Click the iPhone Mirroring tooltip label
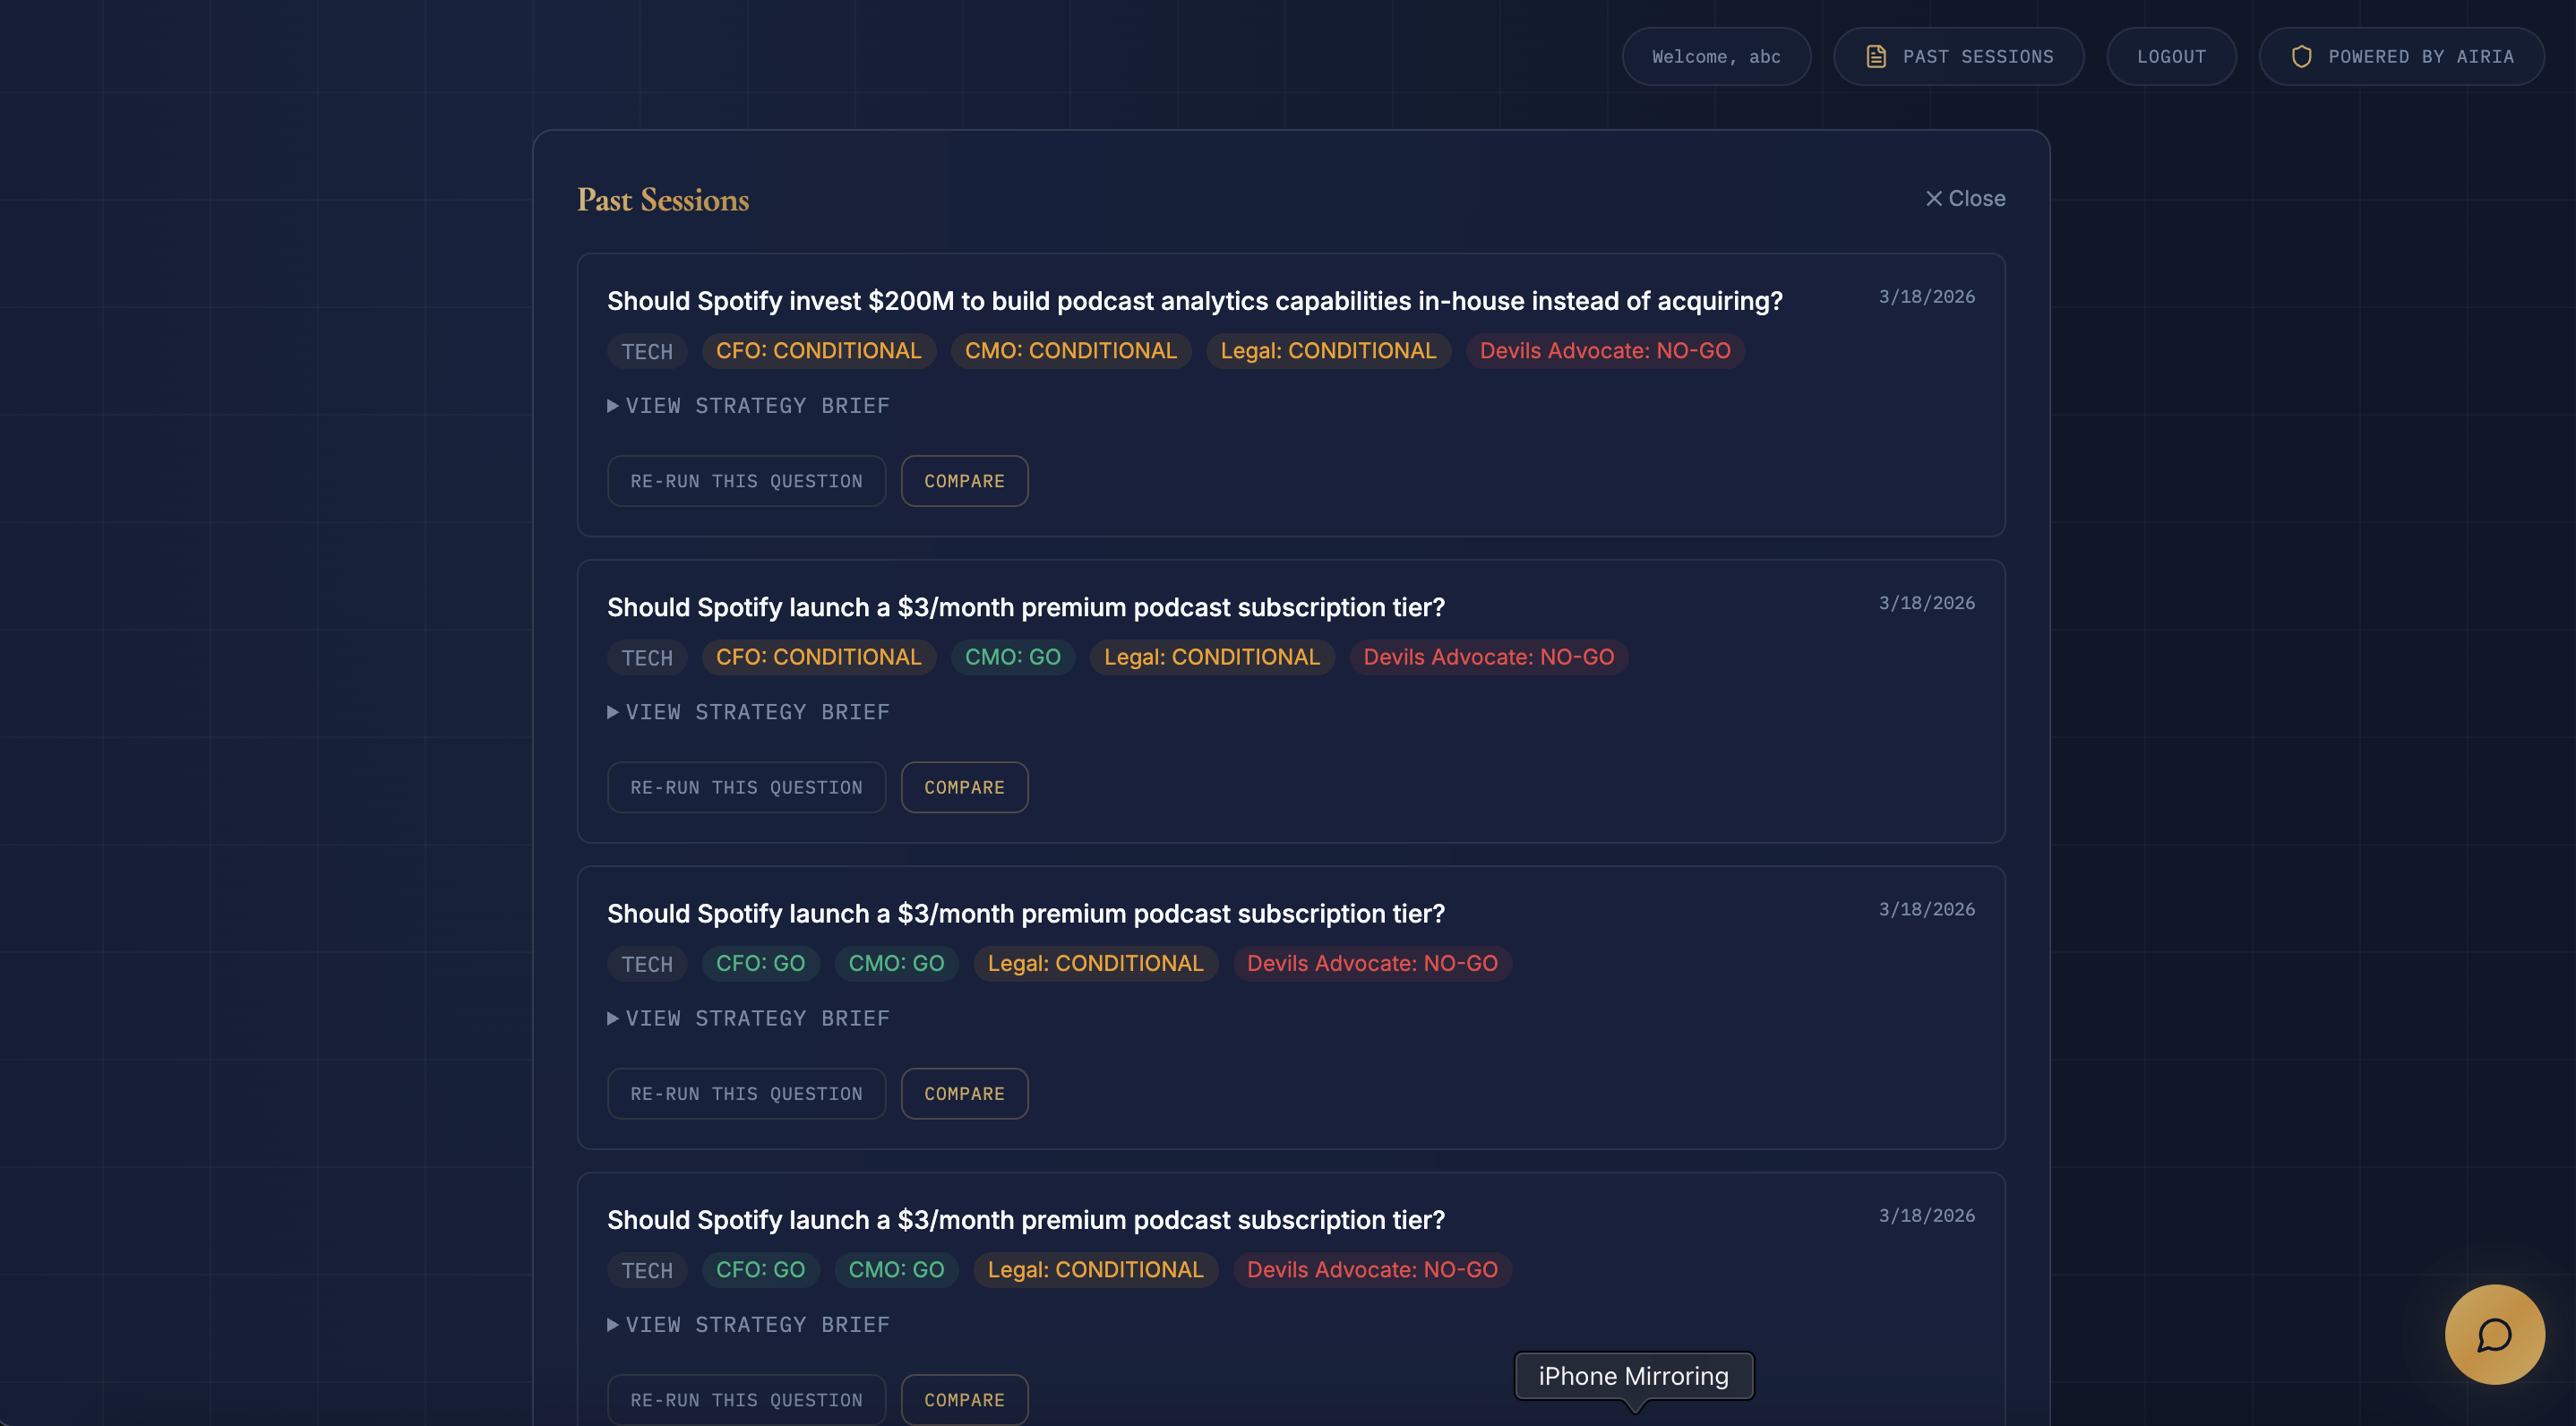 click(1633, 1376)
